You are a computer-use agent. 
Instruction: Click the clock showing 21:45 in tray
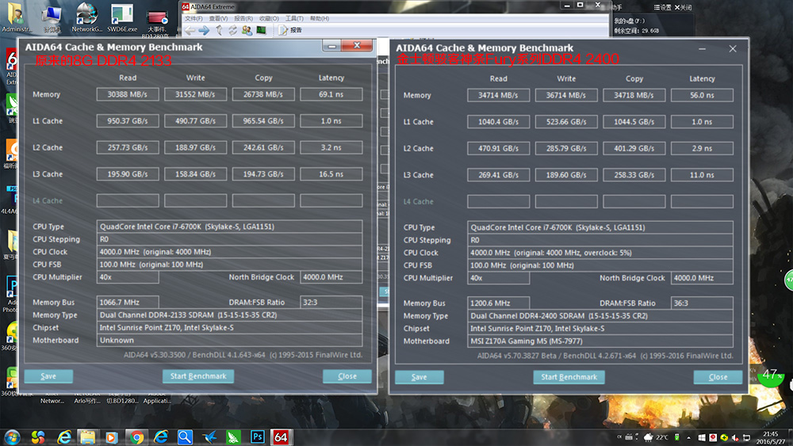coord(770,437)
